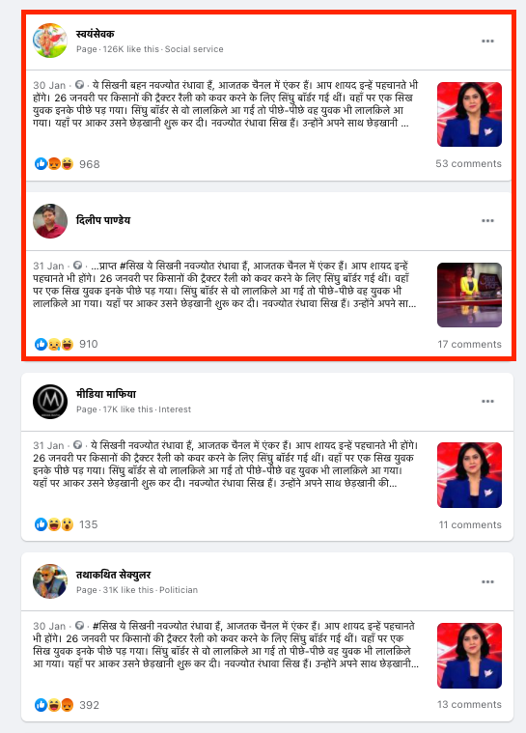This screenshot has width=526, height=733.
Task: Open the स्वयंसेवक page name link
Action: click(95, 34)
